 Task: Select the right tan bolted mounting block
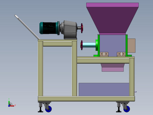121,54
